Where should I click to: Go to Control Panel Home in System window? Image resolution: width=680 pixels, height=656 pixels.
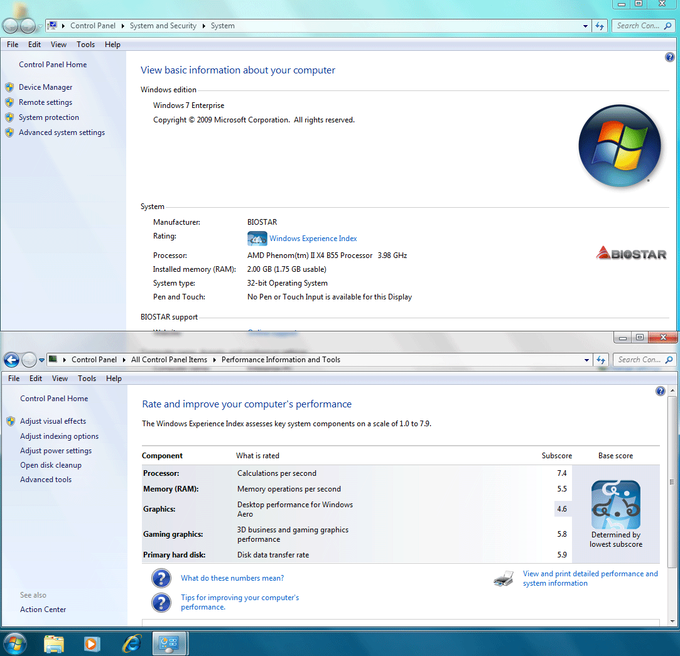point(53,65)
